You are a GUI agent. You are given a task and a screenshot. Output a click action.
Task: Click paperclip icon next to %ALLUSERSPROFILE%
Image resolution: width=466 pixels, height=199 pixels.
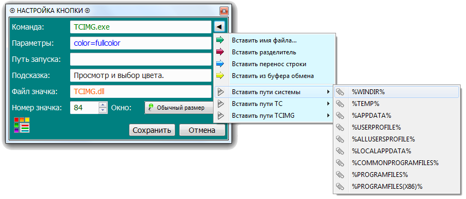(340, 139)
